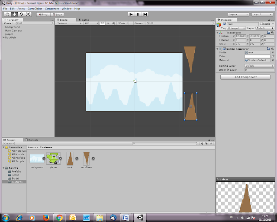Switch to the Game tab
The height and width of the screenshot is (222, 277).
[84, 20]
